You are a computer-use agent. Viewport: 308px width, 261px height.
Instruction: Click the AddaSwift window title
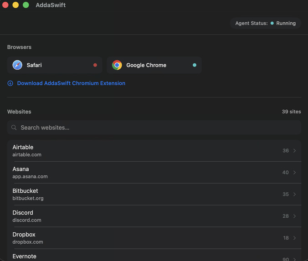click(x=51, y=5)
